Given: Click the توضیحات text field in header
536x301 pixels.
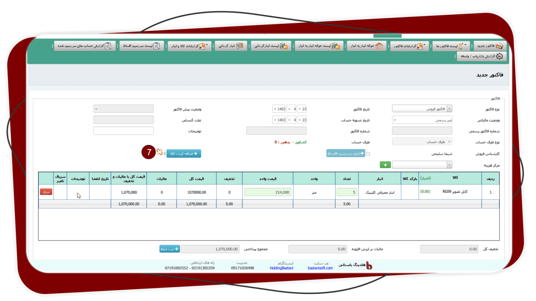Looking at the screenshot, I should 124,131.
